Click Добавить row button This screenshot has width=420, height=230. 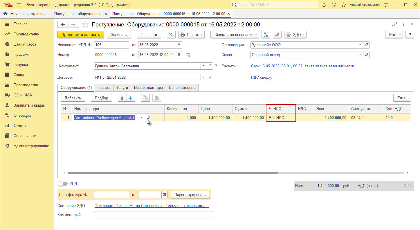click(73, 98)
